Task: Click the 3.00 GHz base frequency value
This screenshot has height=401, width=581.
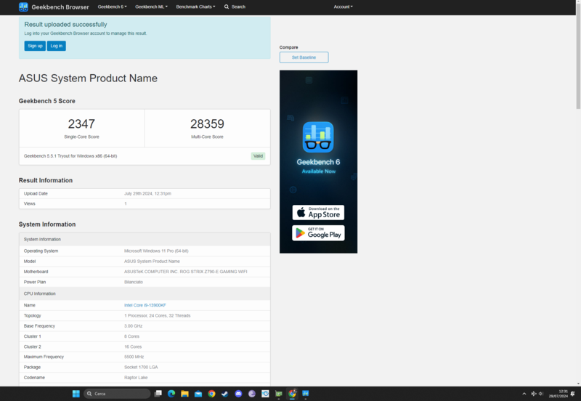Action: click(133, 326)
